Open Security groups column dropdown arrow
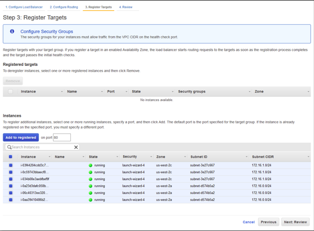Screen dimensions: 314x231 tap(250, 92)
